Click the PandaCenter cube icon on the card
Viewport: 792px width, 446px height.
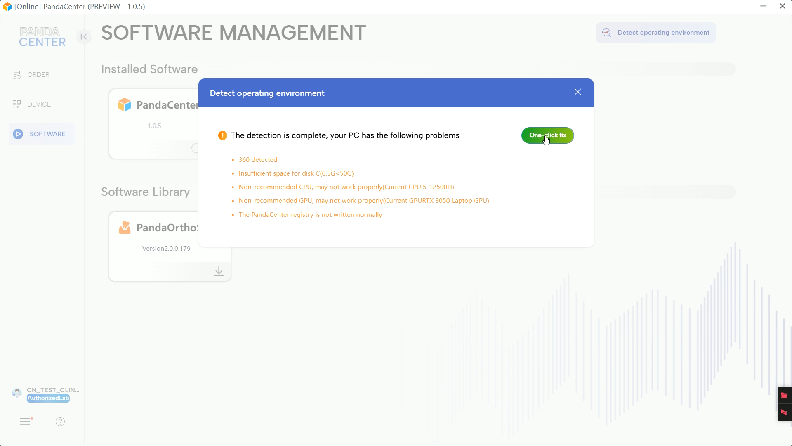[x=125, y=105]
